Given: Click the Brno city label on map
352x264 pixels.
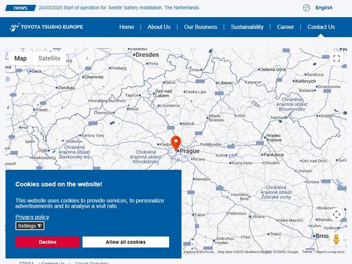Looking at the screenshot, I should click(x=322, y=236).
